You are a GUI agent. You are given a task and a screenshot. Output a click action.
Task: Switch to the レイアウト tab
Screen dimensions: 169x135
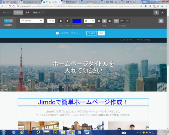point(7,12)
